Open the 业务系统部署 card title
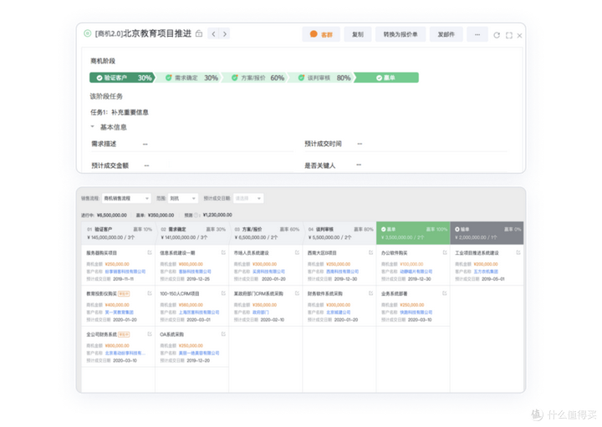 [395, 294]
